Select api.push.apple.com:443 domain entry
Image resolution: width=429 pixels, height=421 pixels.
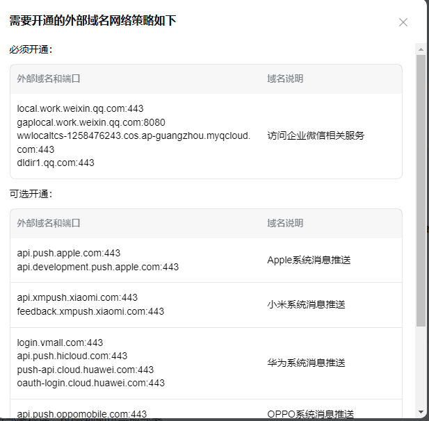pos(69,254)
